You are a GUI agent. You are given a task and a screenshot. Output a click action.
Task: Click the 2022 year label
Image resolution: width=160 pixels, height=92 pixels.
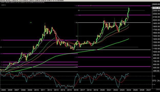[116, 90]
